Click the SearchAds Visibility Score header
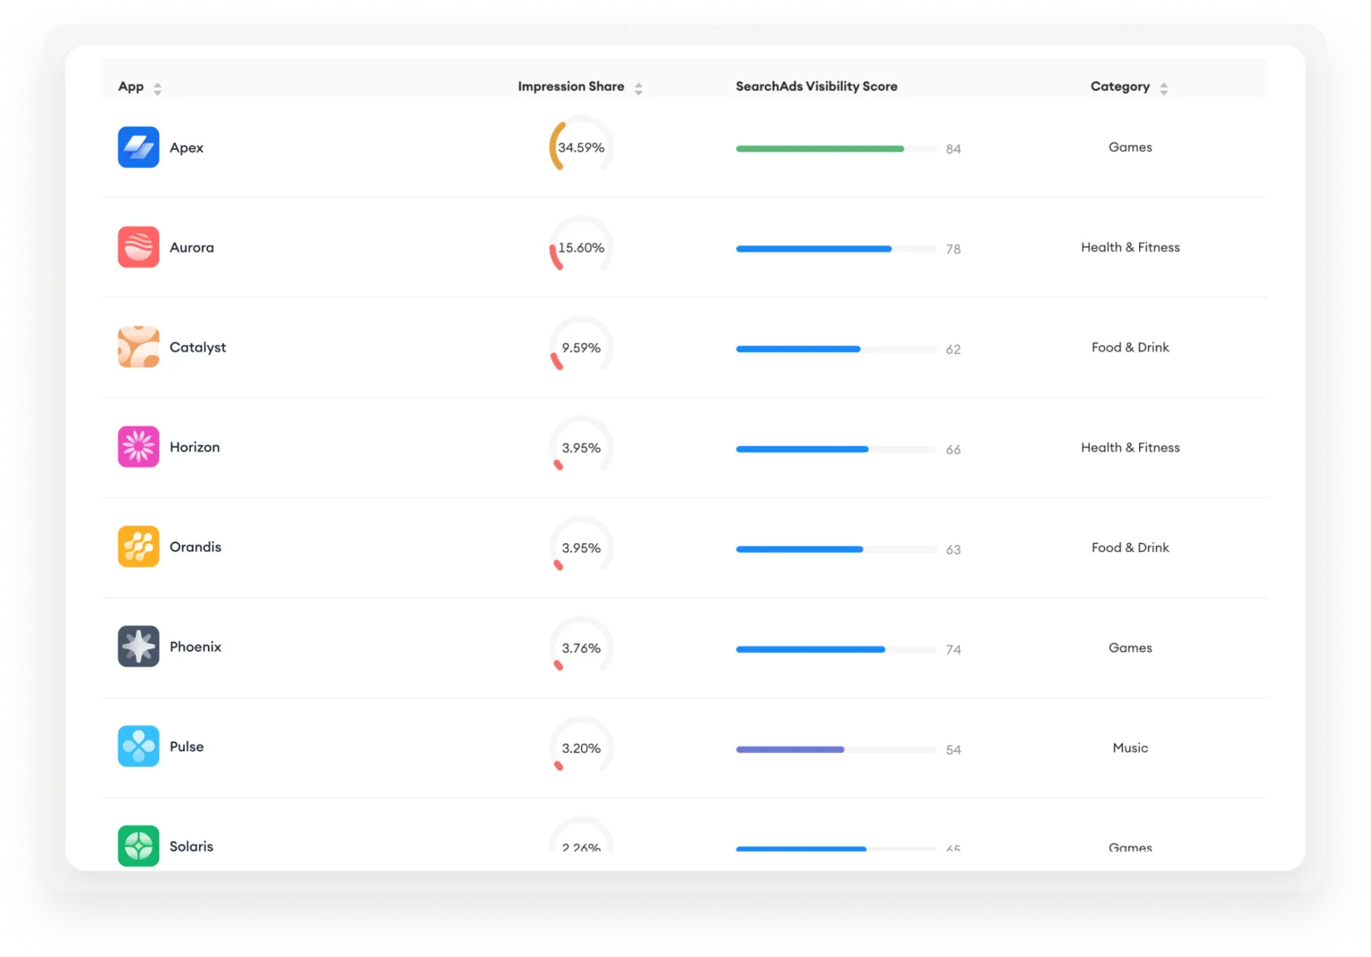Viewport: 1371px width, 957px height. coord(816,87)
